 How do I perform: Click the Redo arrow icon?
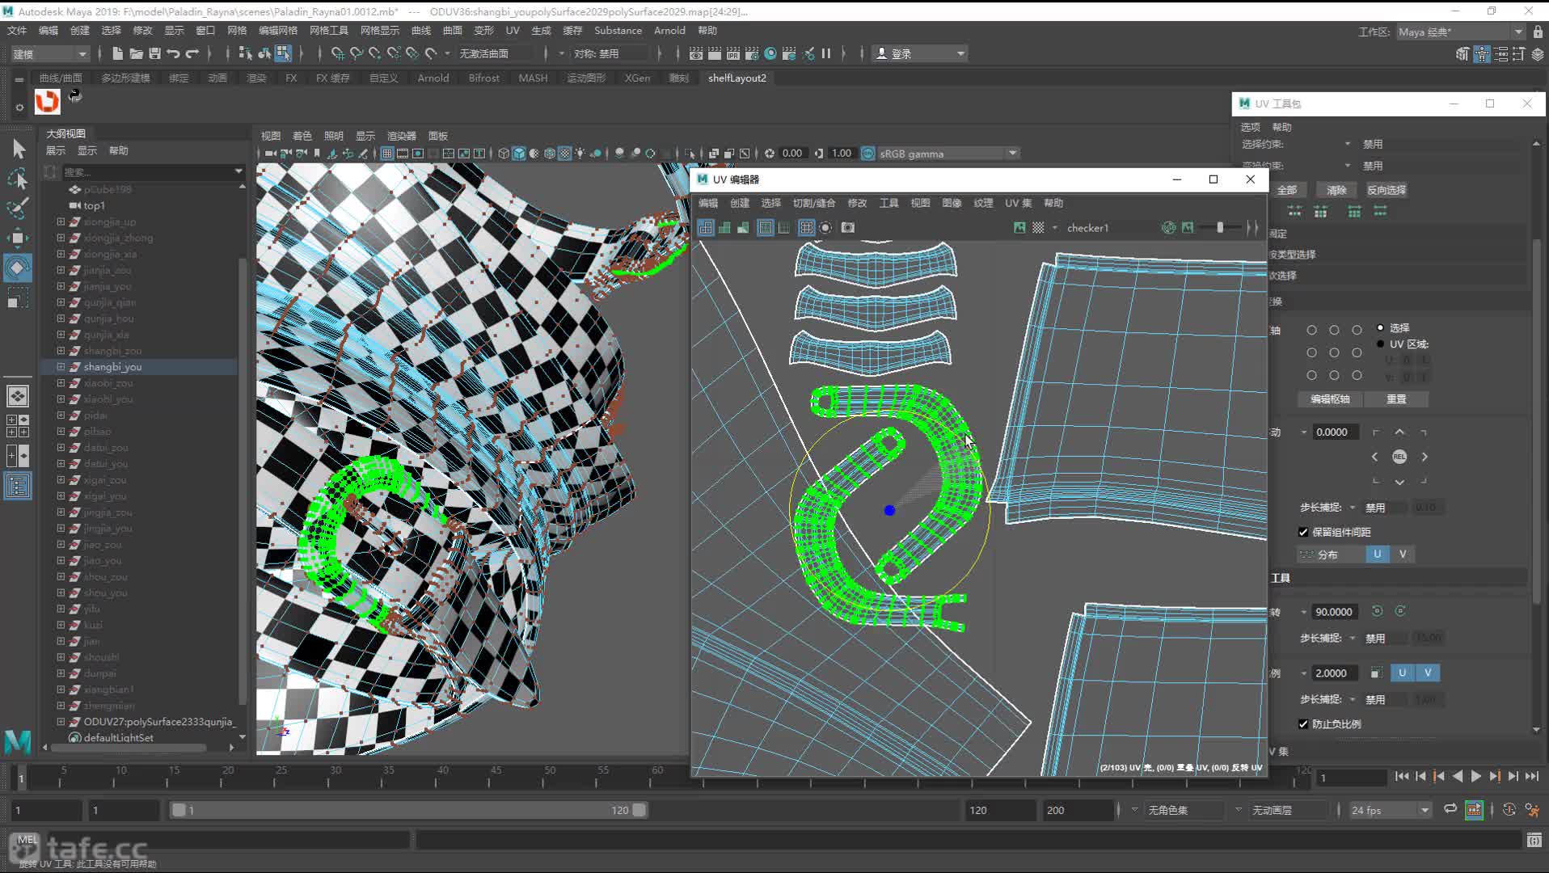pos(192,53)
